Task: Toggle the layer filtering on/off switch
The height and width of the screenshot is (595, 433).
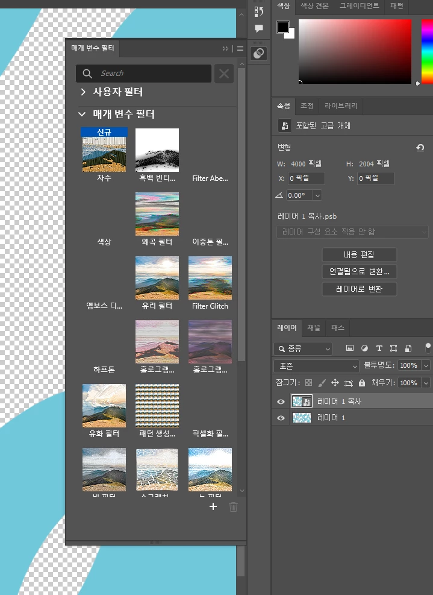Action: 428,348
